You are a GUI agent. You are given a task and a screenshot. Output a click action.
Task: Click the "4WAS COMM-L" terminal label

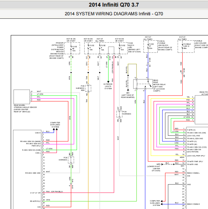(193, 173)
